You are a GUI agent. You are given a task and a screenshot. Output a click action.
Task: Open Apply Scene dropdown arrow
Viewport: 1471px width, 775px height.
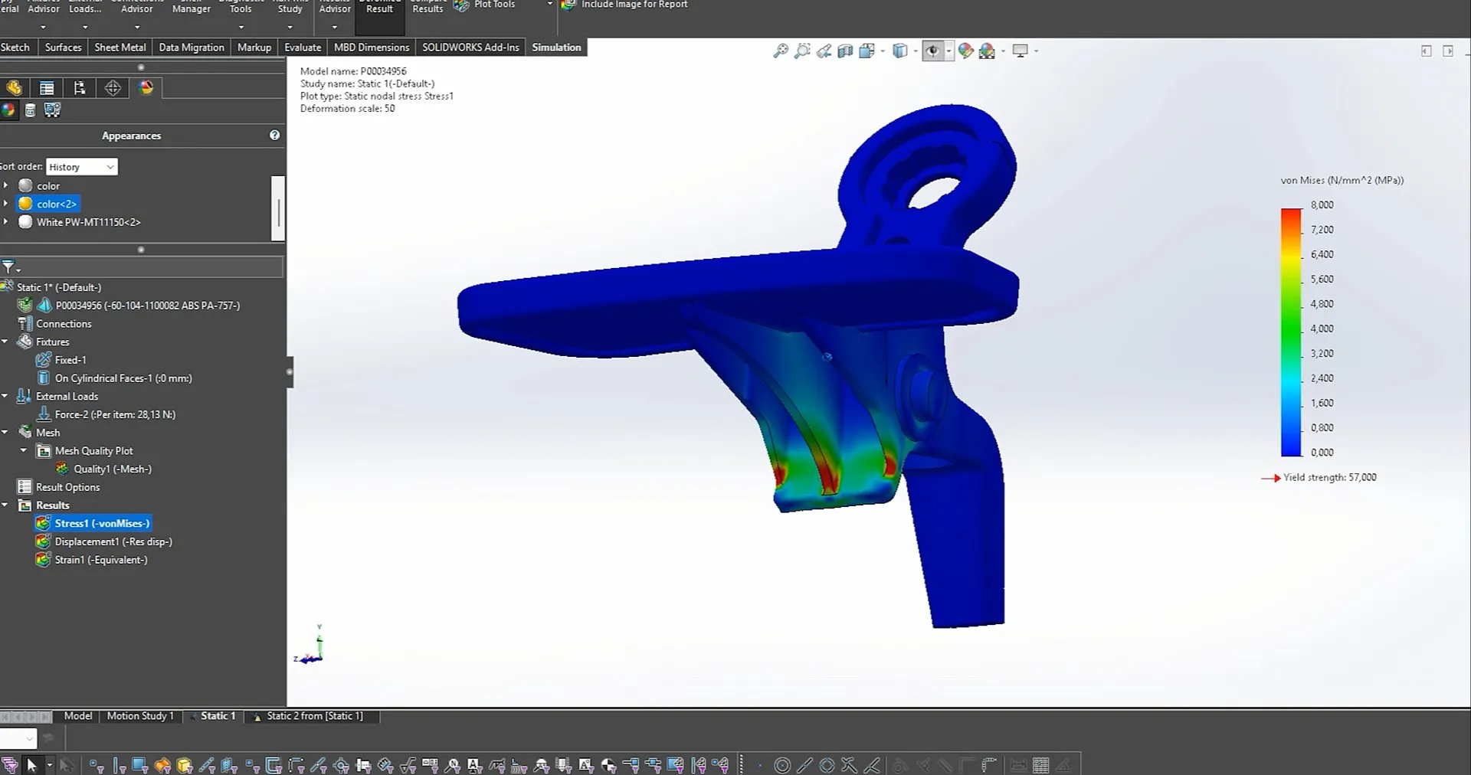[1003, 51]
